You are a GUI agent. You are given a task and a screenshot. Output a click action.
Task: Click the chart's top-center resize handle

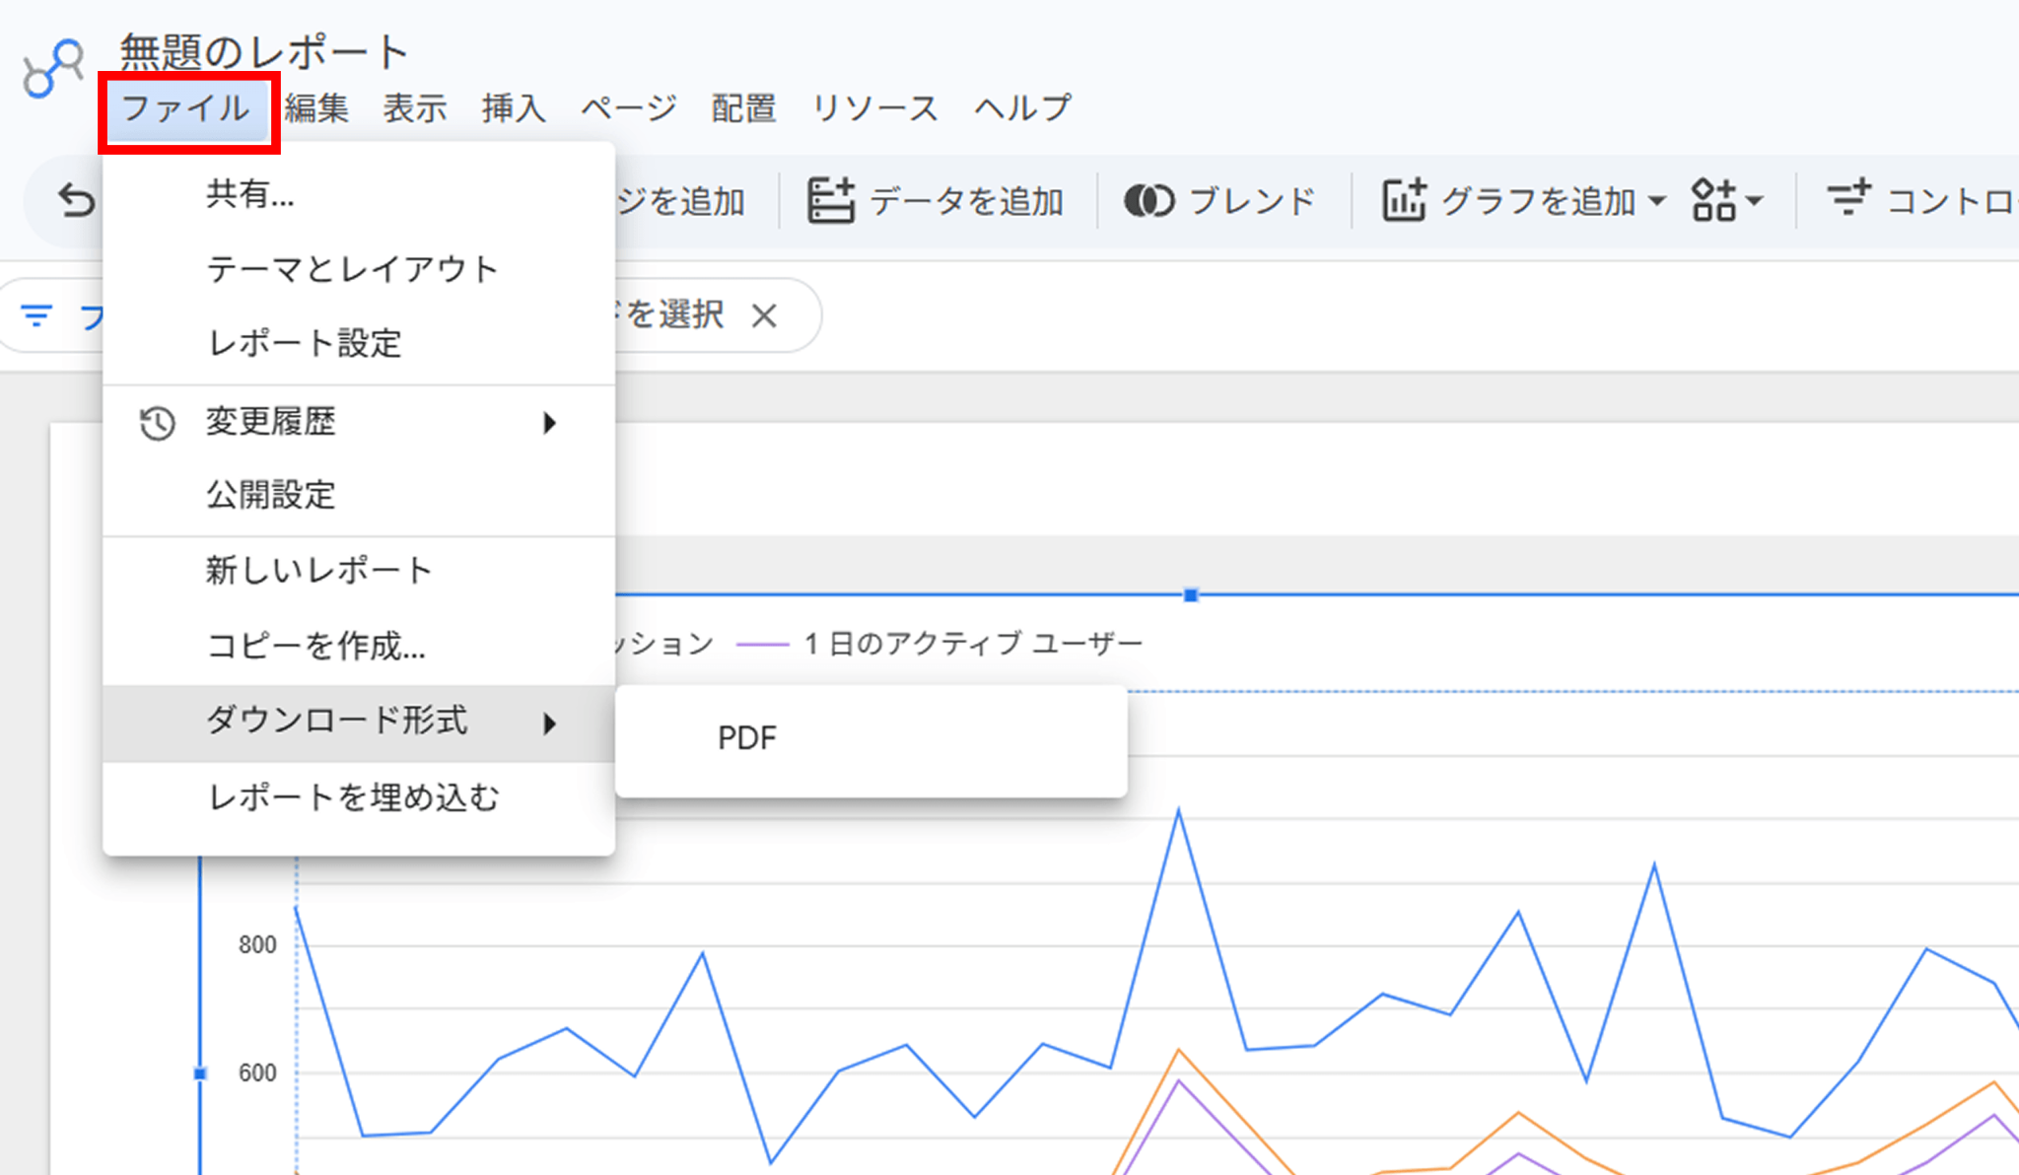point(1191,595)
